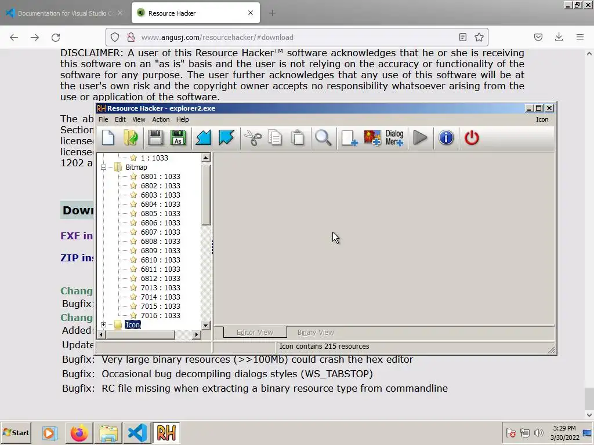
Task: Click the grey play/compile arrow icon
Action: click(x=420, y=138)
